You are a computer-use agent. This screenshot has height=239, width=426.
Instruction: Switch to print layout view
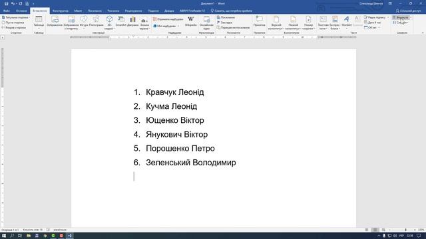coord(375,230)
